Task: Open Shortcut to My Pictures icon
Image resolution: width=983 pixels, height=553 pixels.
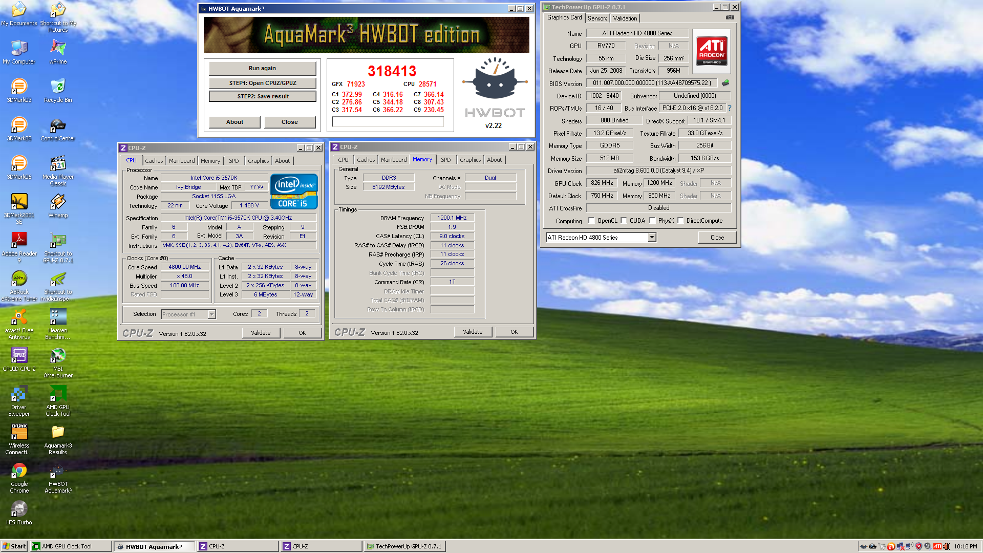Action: 58,17
